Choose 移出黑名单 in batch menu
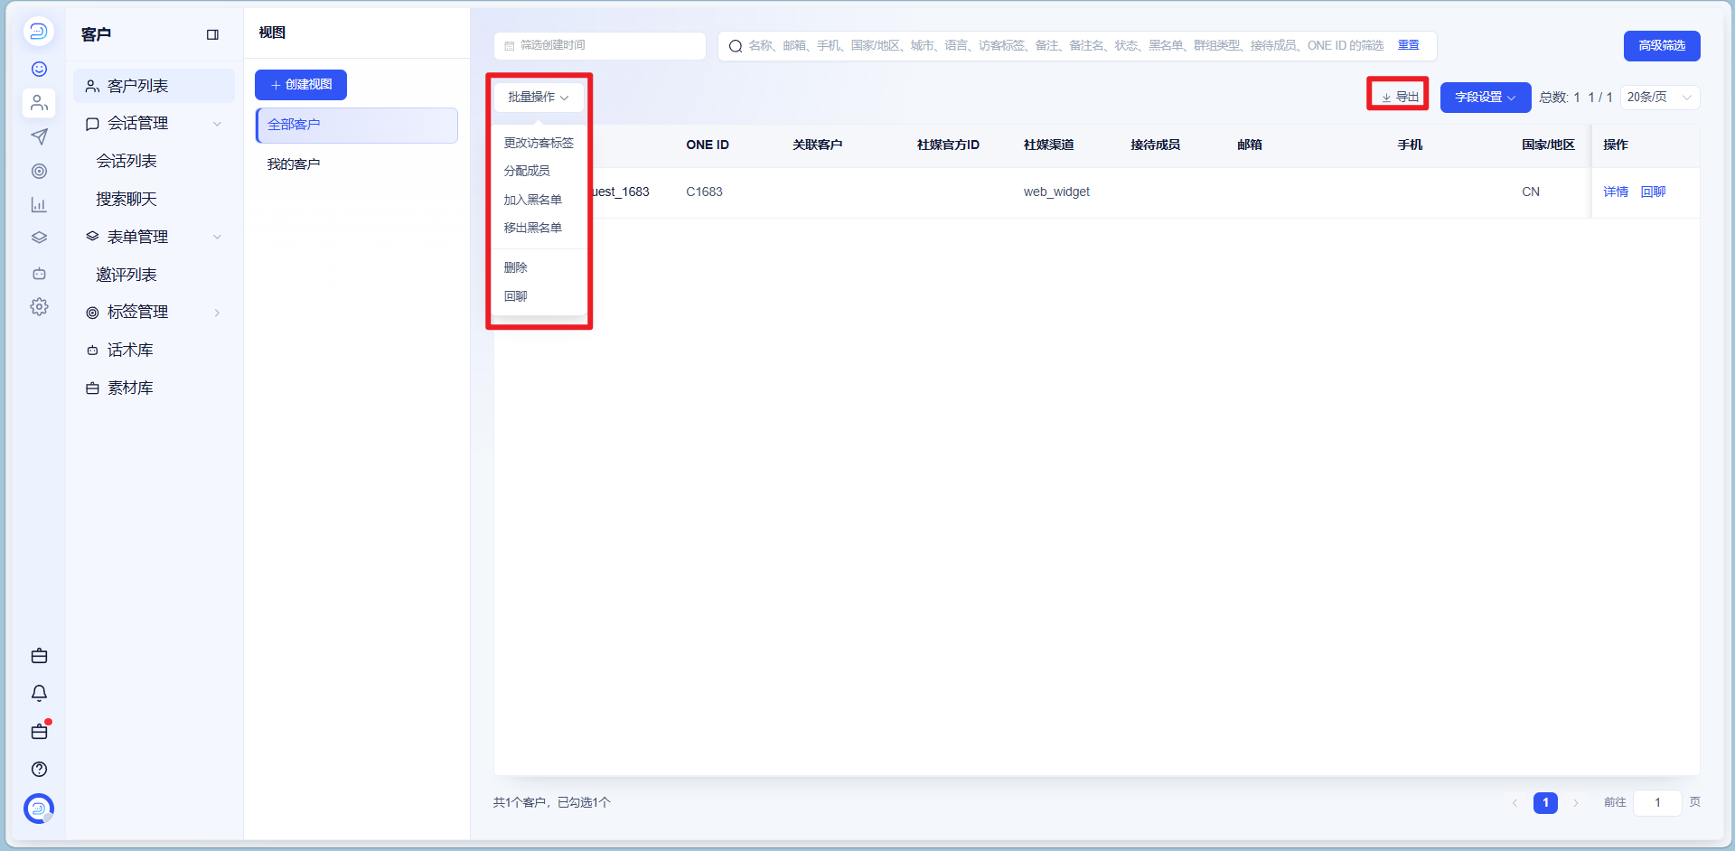1735x851 pixels. (533, 228)
